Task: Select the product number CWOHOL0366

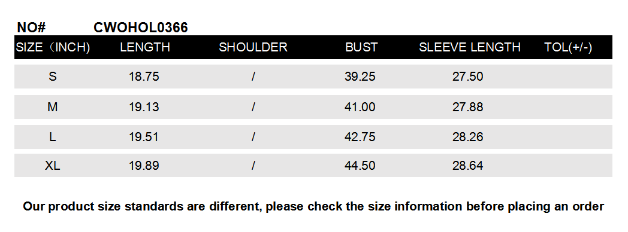Action: (x=141, y=28)
